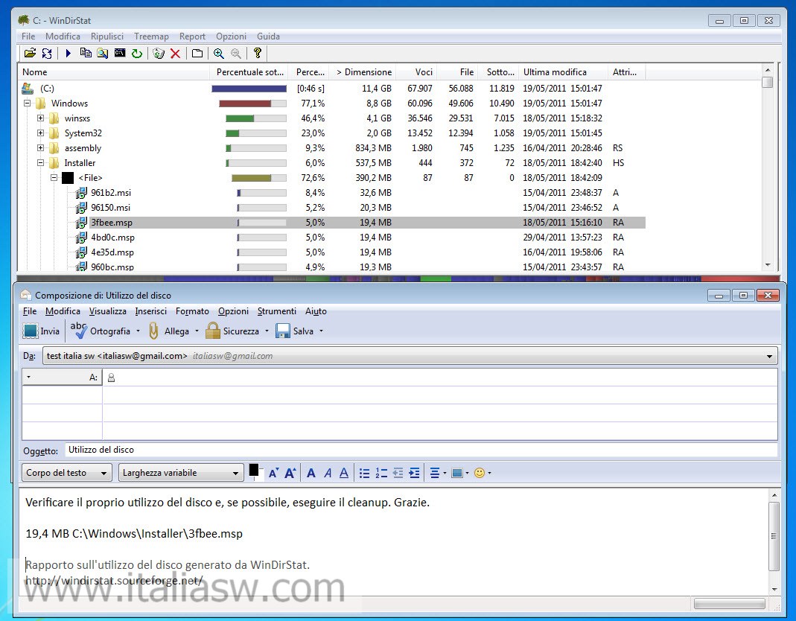Click the black color box beside <File>
The width and height of the screenshot is (796, 621).
point(68,178)
